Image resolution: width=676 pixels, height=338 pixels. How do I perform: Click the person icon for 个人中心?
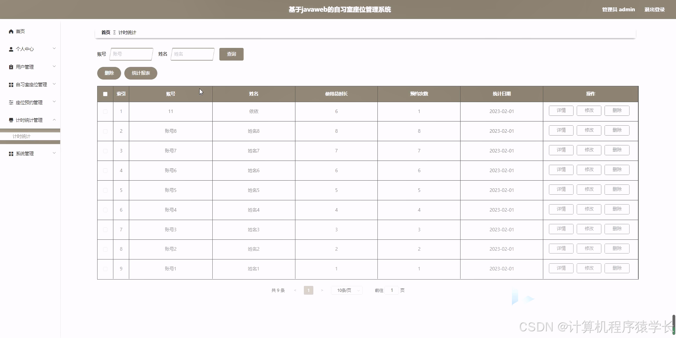[11, 49]
